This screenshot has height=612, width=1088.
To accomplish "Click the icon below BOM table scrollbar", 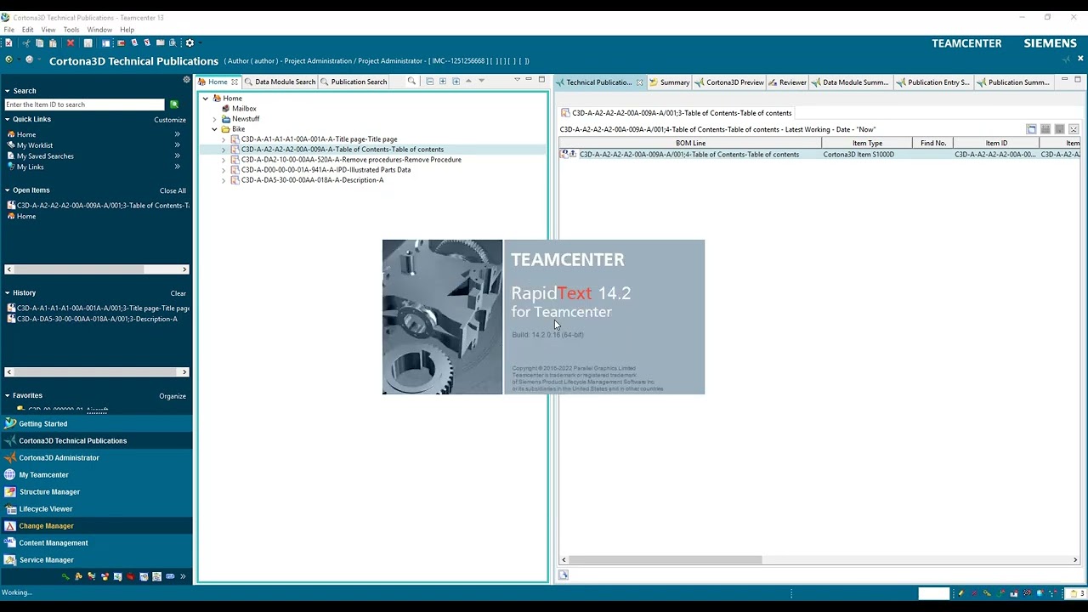I will click(564, 575).
